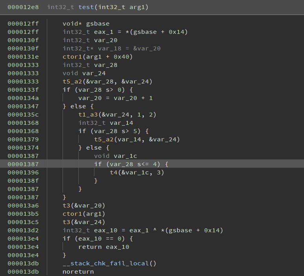304x276 pixels.
Task: Click the '} else {' line at address 00001374
Action: pyautogui.click(x=94, y=148)
